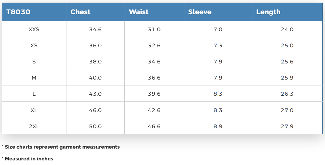This screenshot has height=165, width=325.
Task: Select the 2XL size row label
Action: coord(34,126)
